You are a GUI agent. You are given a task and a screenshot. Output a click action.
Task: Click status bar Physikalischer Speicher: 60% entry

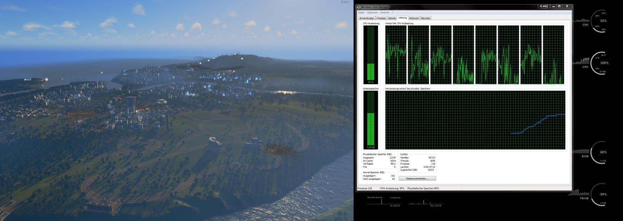[423, 188]
